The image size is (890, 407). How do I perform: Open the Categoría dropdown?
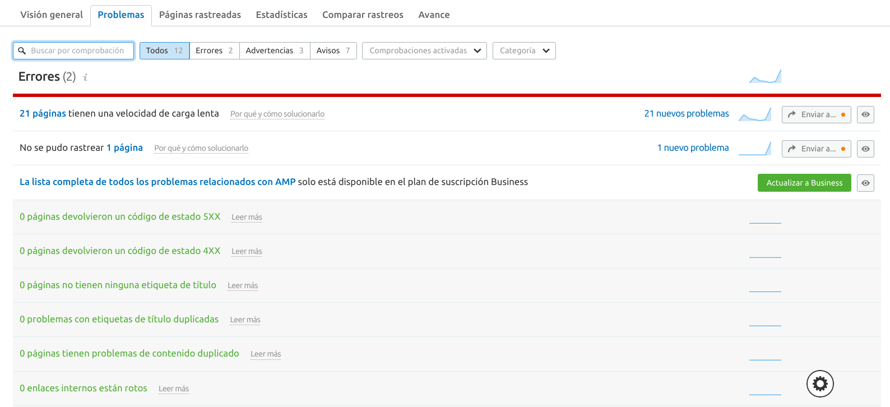coord(524,50)
